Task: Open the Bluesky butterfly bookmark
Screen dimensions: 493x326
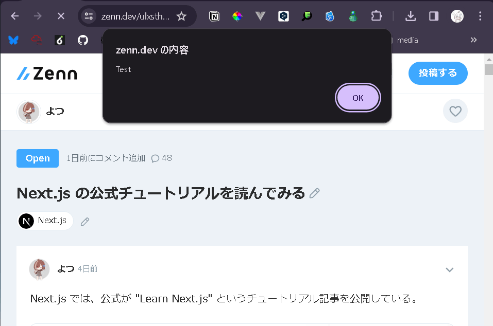Action: coord(13,40)
